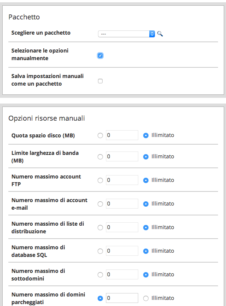The image size is (226, 306).
Task: Select Illimitato for Quota spazio disco
Action: [146, 135]
